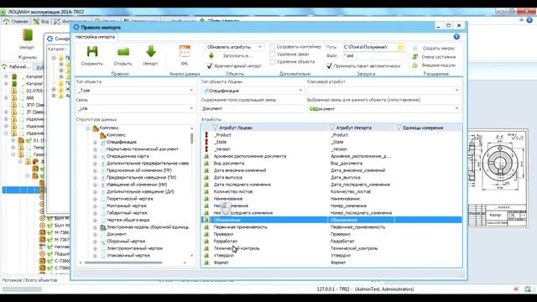
Task: Click the Содержание поля Документ input field
Action: point(253,108)
